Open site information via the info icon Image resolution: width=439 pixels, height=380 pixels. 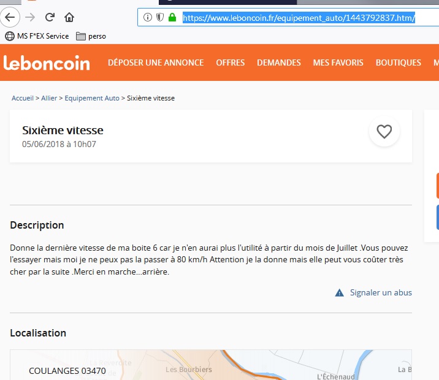(148, 17)
